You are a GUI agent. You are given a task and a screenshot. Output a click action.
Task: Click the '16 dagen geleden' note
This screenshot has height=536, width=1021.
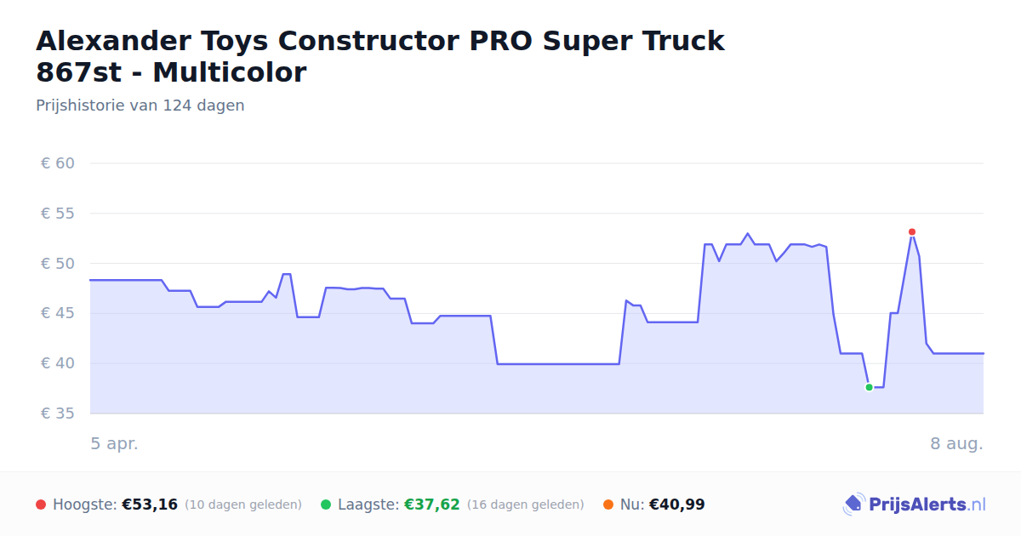tap(526, 505)
